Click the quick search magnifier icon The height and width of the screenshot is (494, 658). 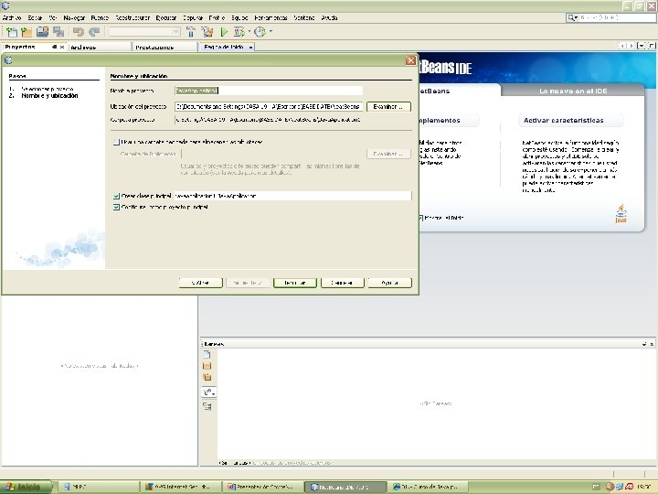pyautogui.click(x=572, y=17)
